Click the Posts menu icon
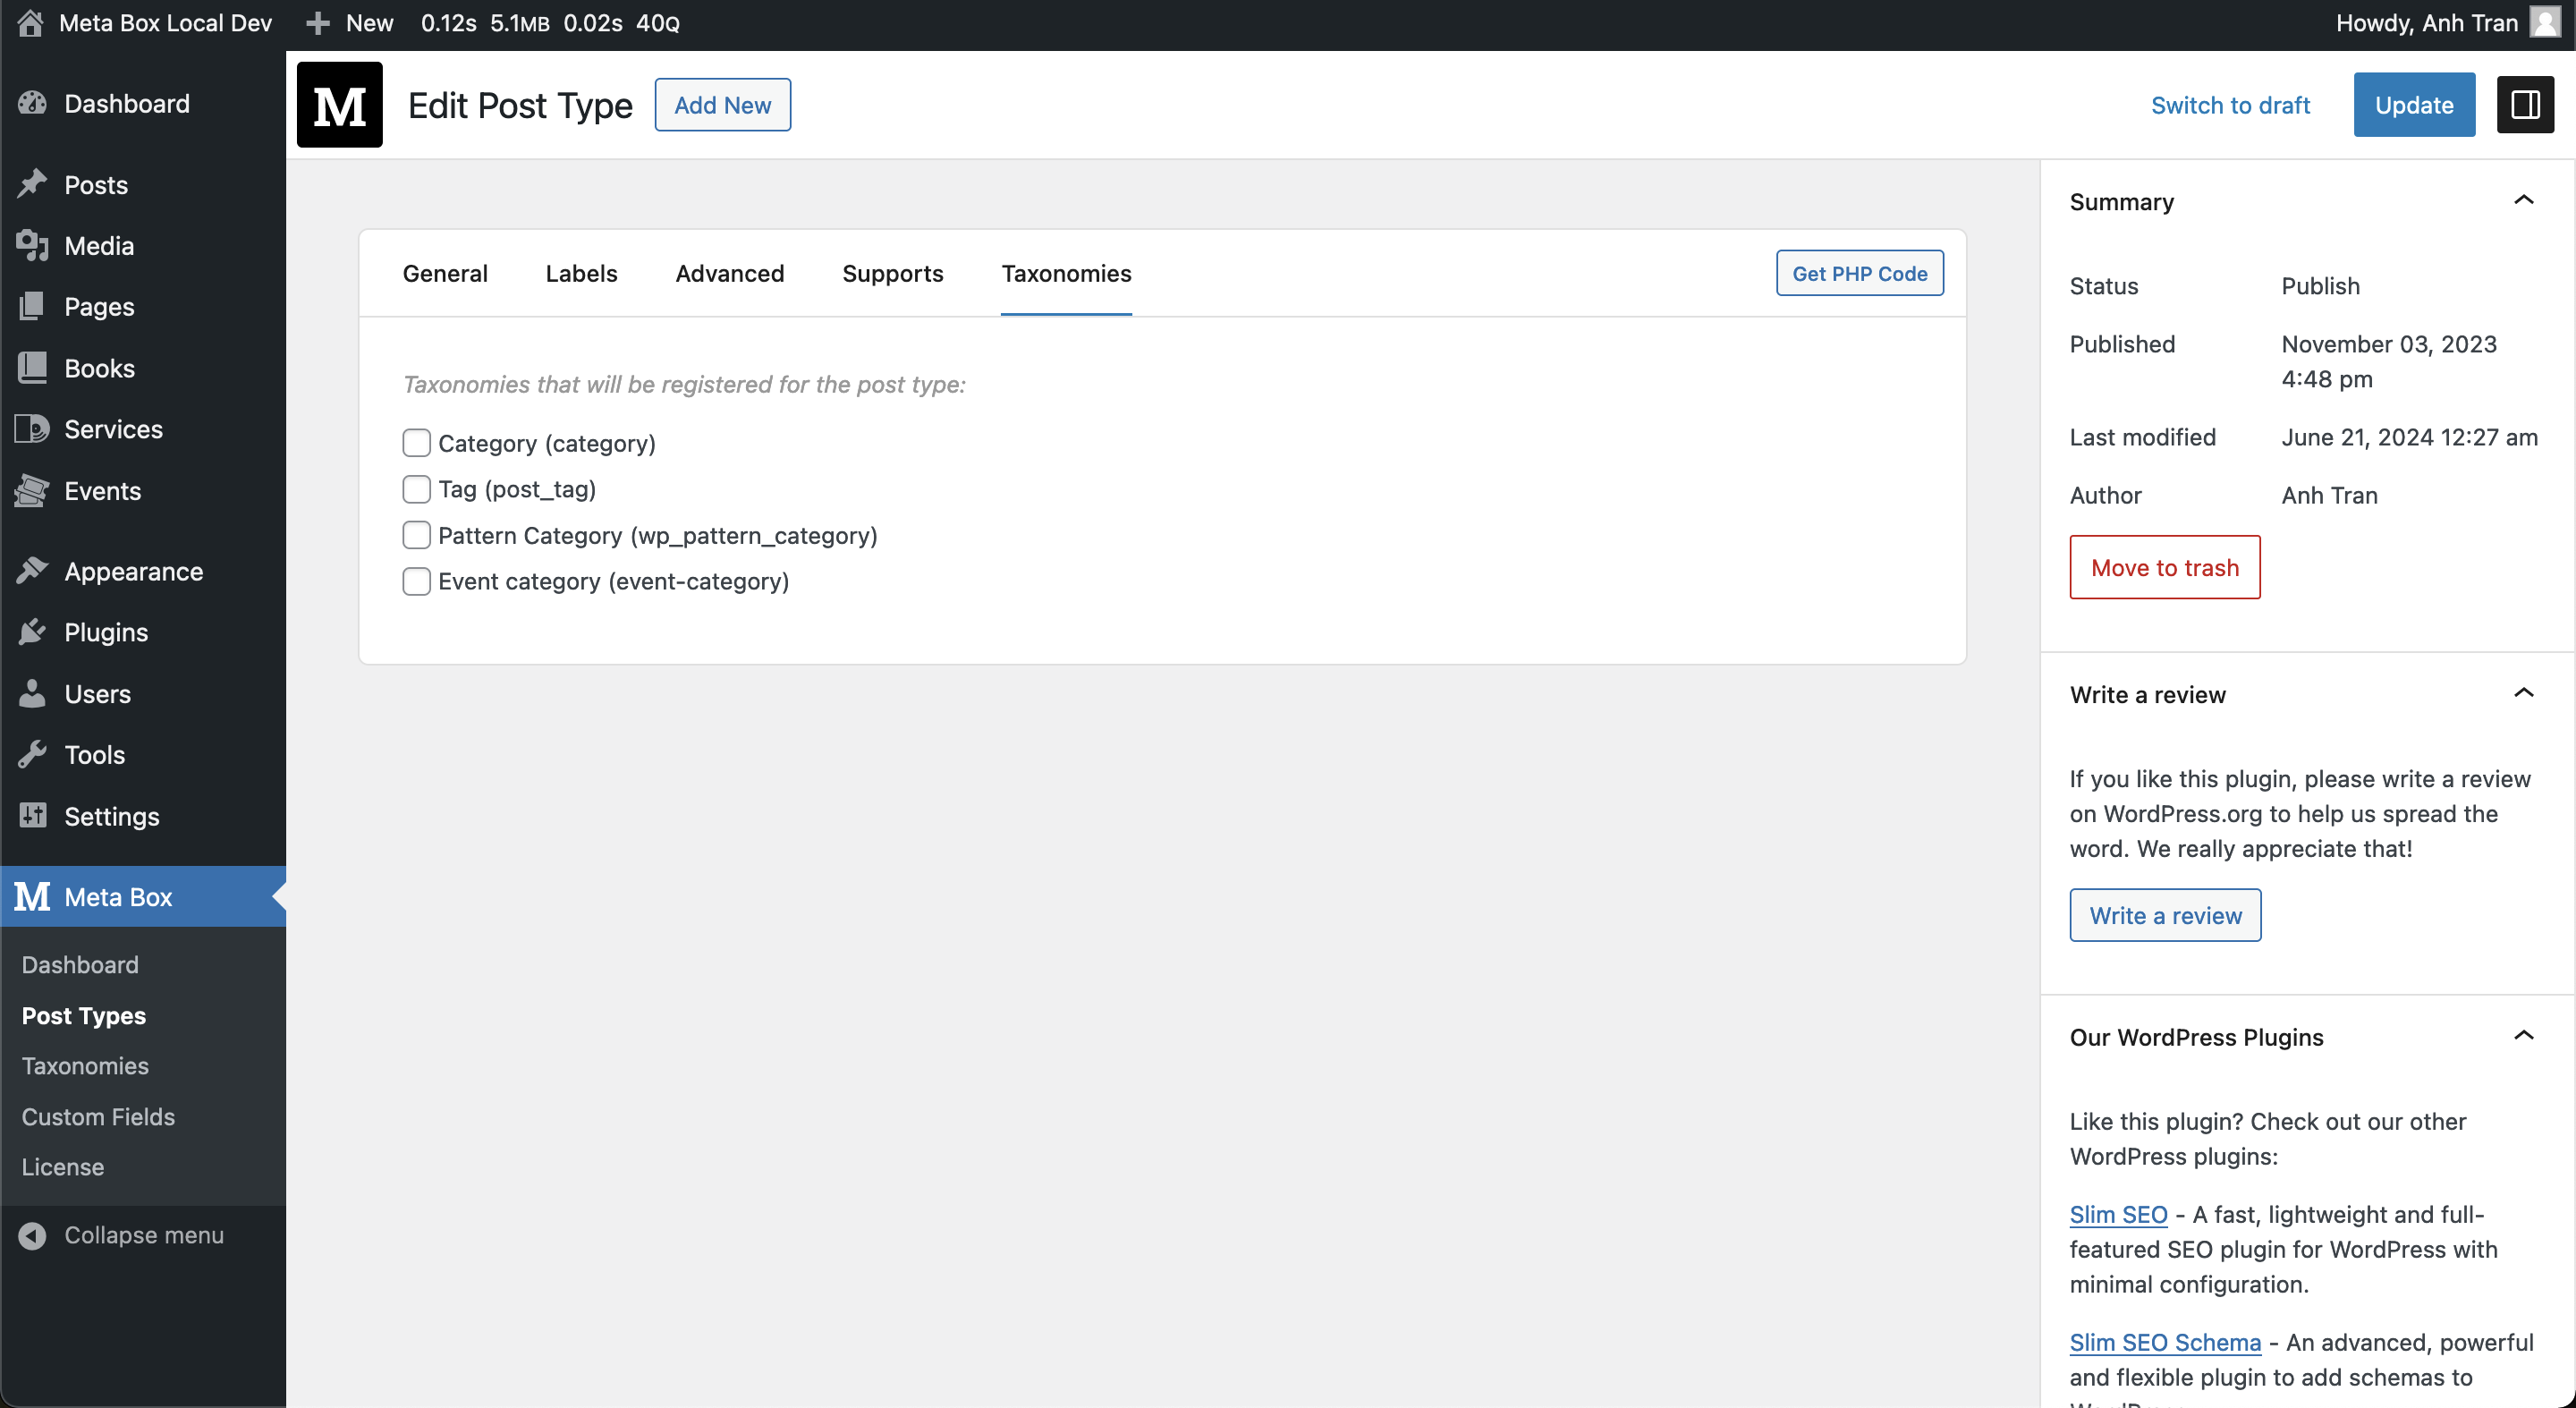2576x1408 pixels. click(x=33, y=183)
